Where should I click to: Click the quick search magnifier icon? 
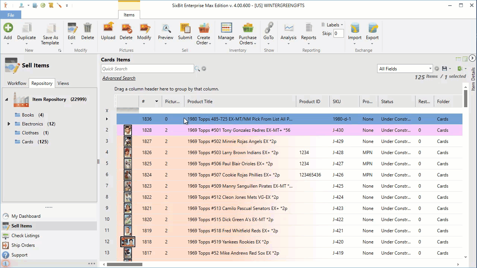[197, 69]
